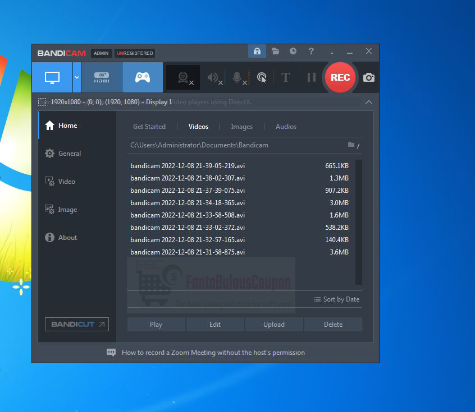The height and width of the screenshot is (412, 475).
Task: Click the Upload button
Action: click(274, 325)
